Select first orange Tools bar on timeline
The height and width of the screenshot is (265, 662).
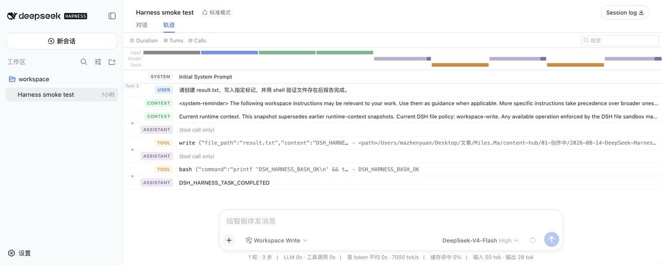460,65
